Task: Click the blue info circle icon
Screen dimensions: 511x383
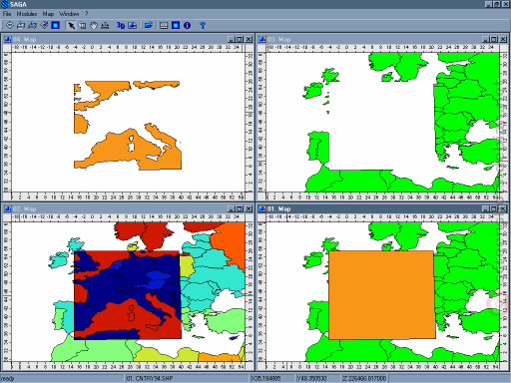Action: tap(187, 25)
